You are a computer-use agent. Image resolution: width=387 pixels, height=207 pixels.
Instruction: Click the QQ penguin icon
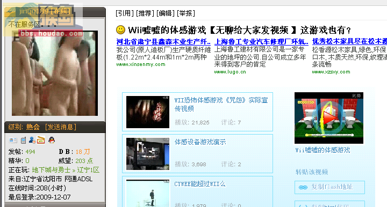52,140
